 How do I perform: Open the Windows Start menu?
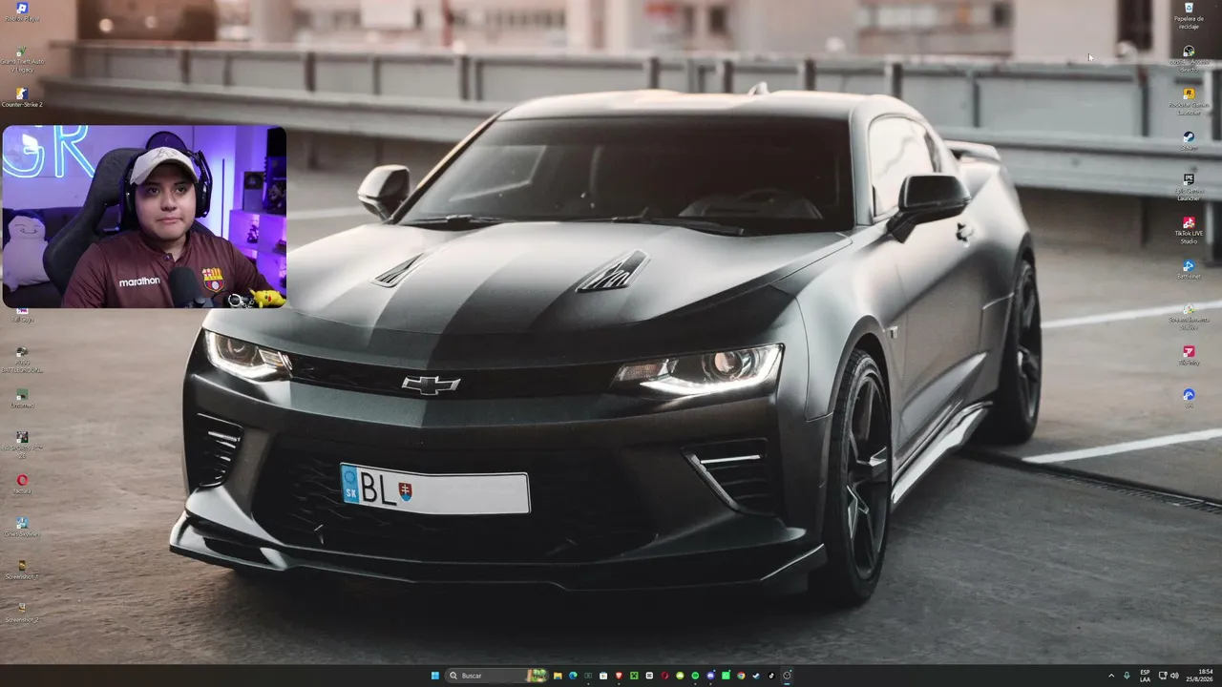tap(435, 676)
